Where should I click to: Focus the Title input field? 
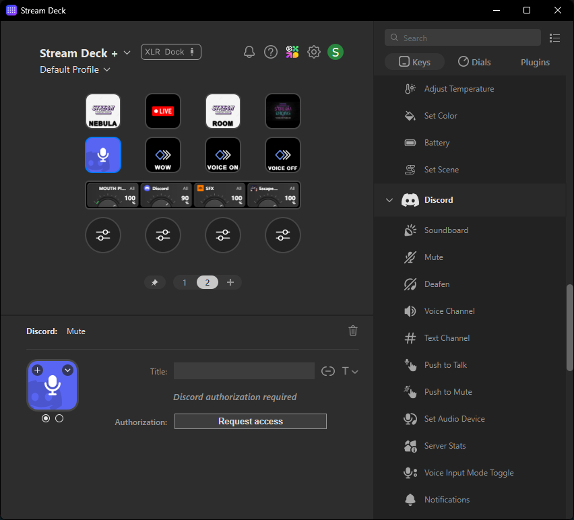click(244, 371)
